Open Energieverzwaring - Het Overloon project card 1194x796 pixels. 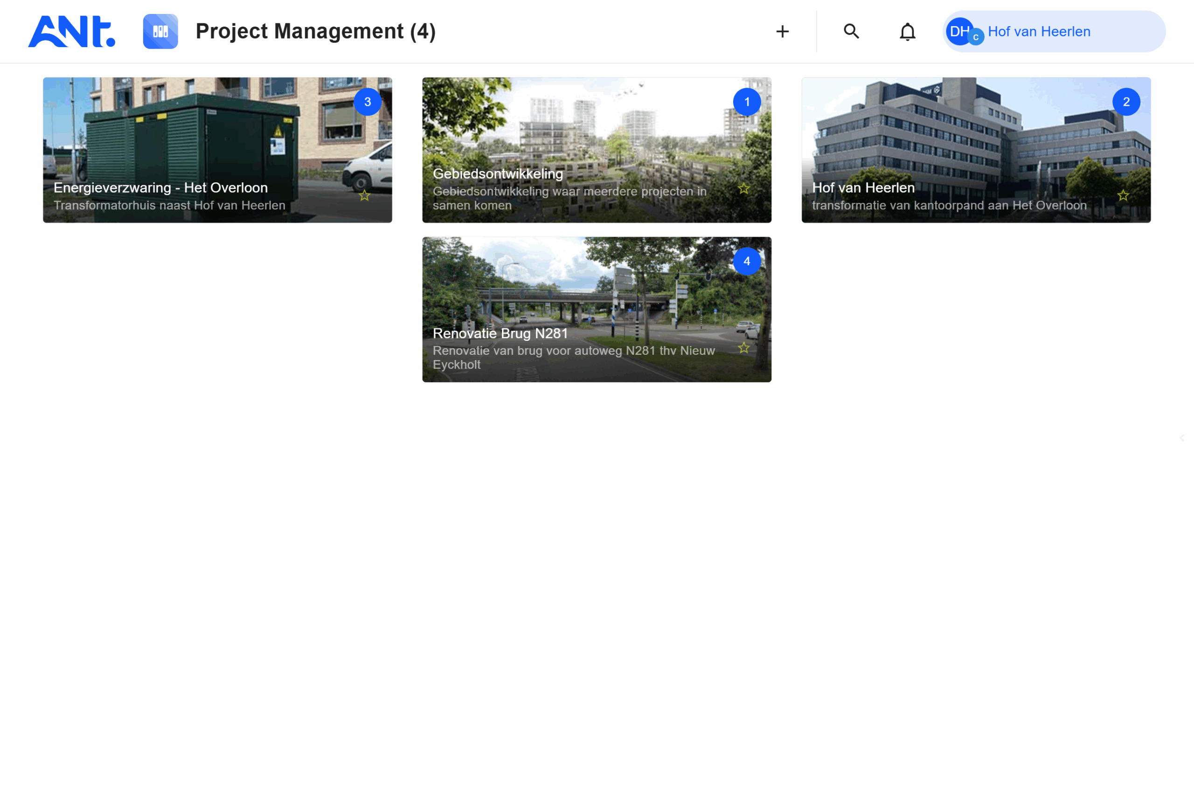[217, 150]
